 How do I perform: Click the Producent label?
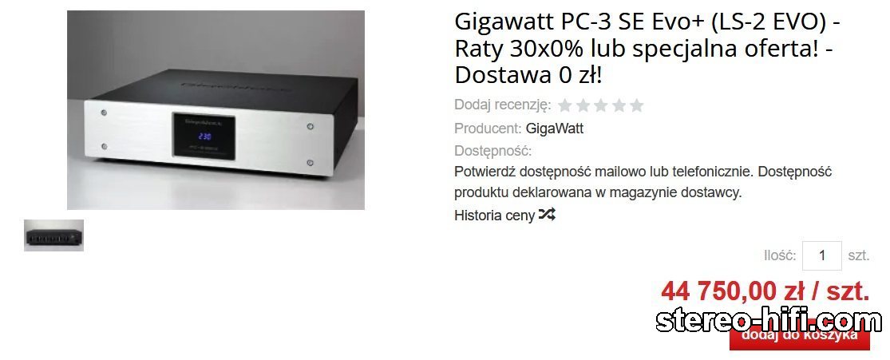[x=488, y=129]
